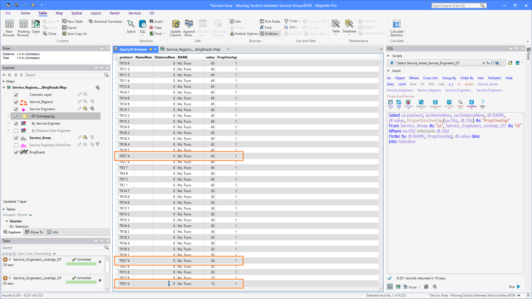Viewport: 532px width, 299px height.
Task: Enable the By Distance from Engineer layer
Action: pyautogui.click(x=16, y=131)
